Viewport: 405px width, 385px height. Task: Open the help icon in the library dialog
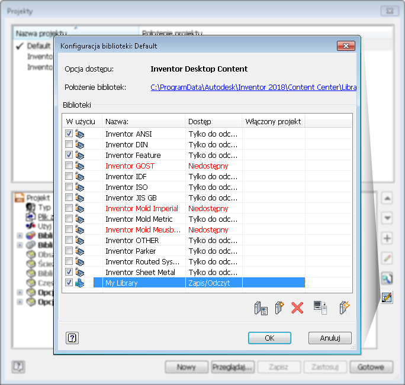[72, 338]
